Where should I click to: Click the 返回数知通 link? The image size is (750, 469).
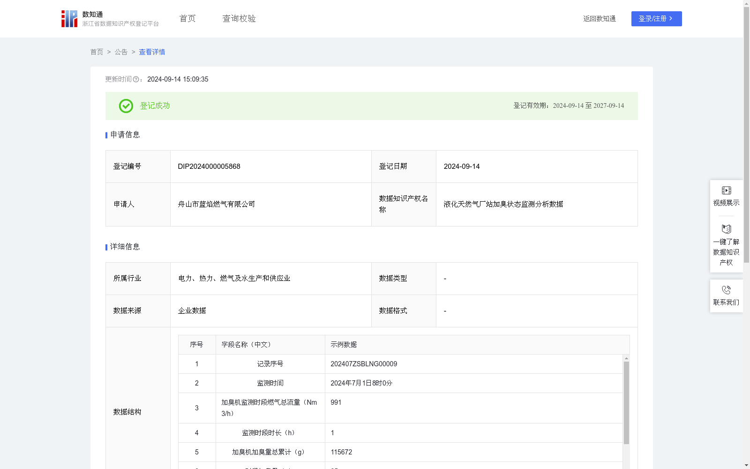[599, 19]
